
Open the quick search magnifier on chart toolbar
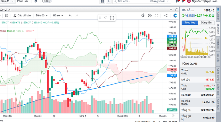click(143, 15)
